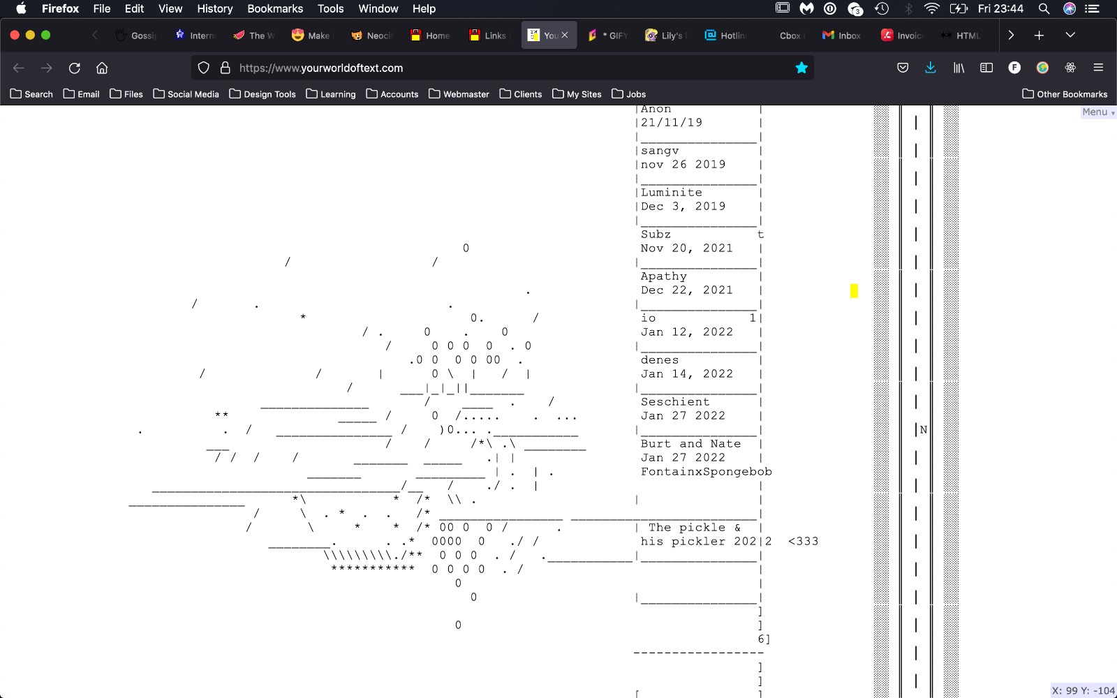Show site security padlock info
This screenshot has height=698, width=1117.
225,68
